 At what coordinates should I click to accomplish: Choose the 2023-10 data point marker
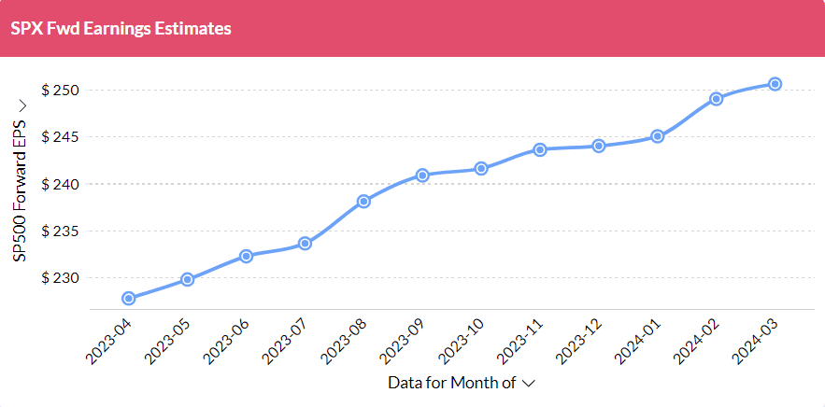coord(481,169)
